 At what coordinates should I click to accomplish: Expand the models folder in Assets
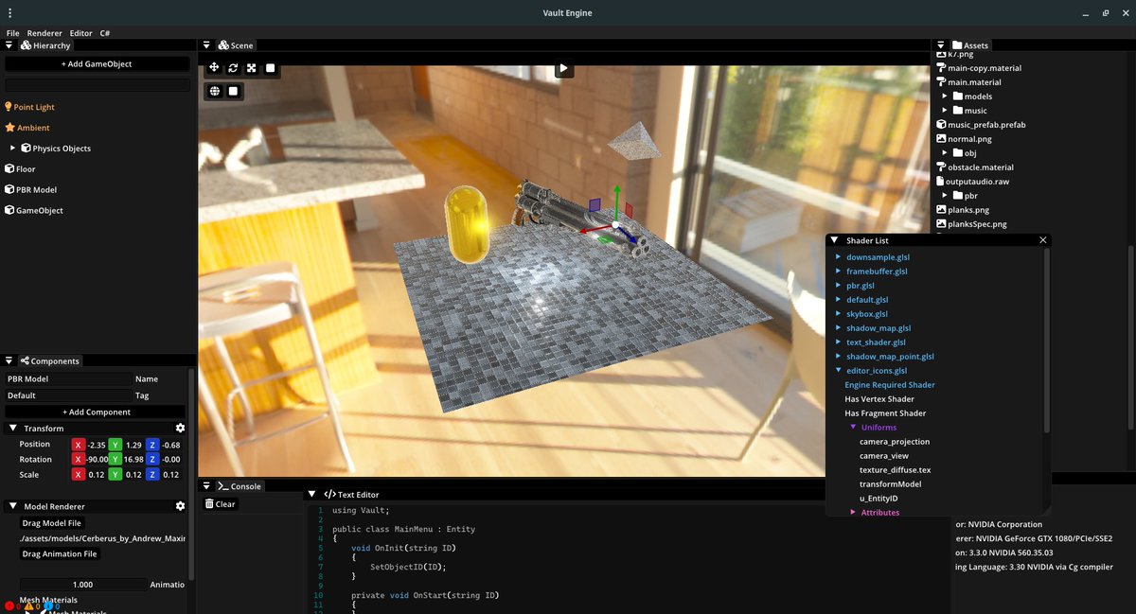[x=945, y=96]
